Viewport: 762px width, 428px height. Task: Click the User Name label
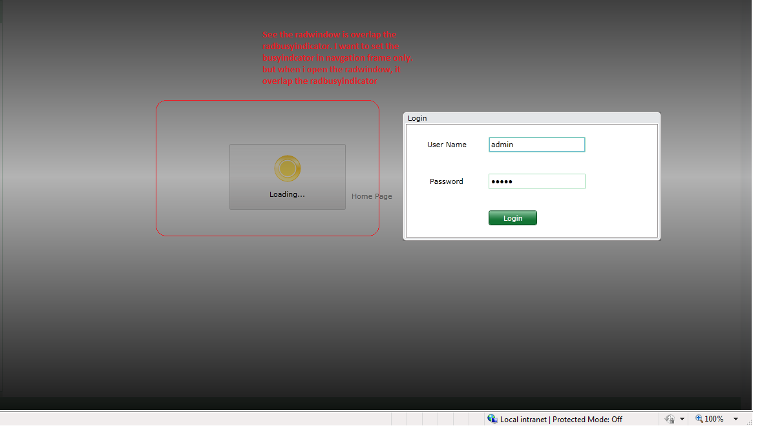tap(447, 145)
